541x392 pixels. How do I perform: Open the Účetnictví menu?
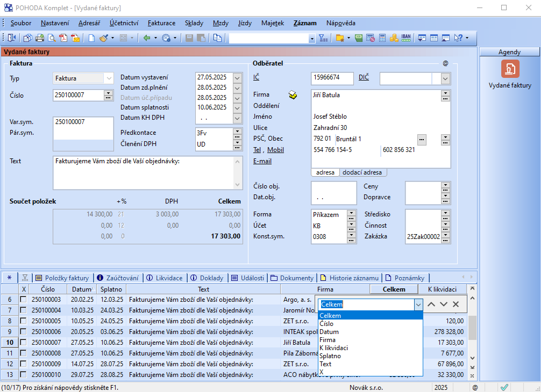click(x=124, y=23)
